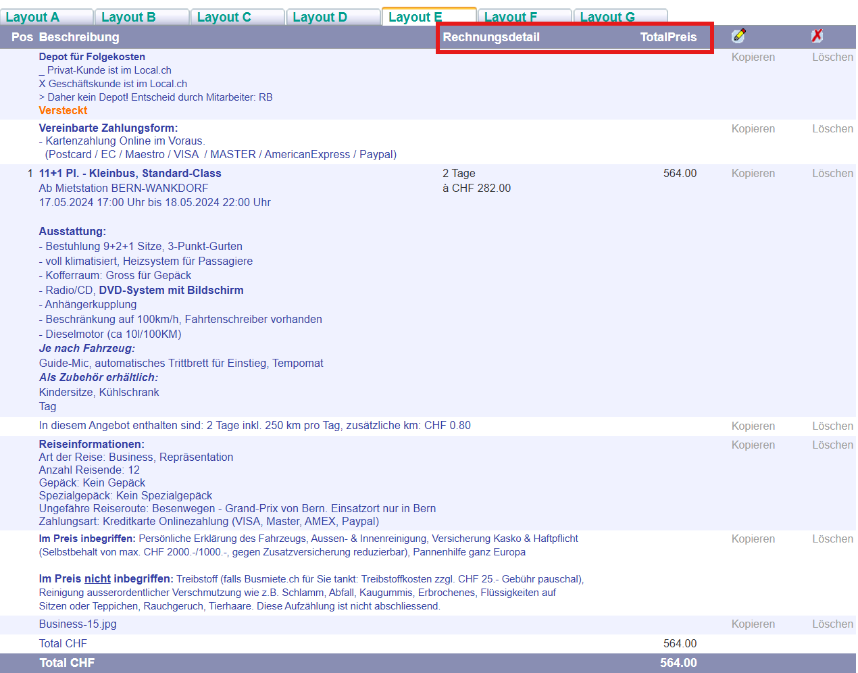Click the 564.00 price in Kleinbus row
Viewport: 858px width, 673px height.
680,174
